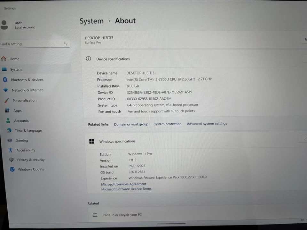Open the Home icon in the sidebar

4,59
